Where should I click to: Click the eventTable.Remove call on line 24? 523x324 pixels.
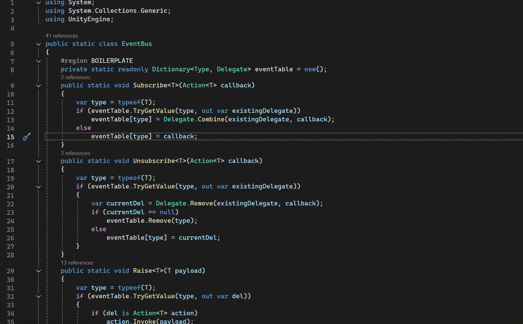[x=159, y=221]
